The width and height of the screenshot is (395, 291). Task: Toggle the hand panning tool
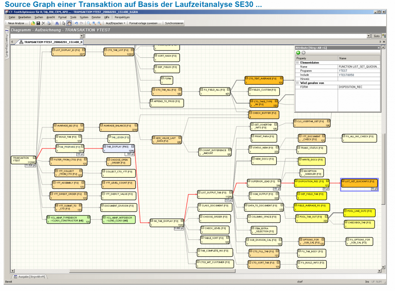tap(69, 23)
